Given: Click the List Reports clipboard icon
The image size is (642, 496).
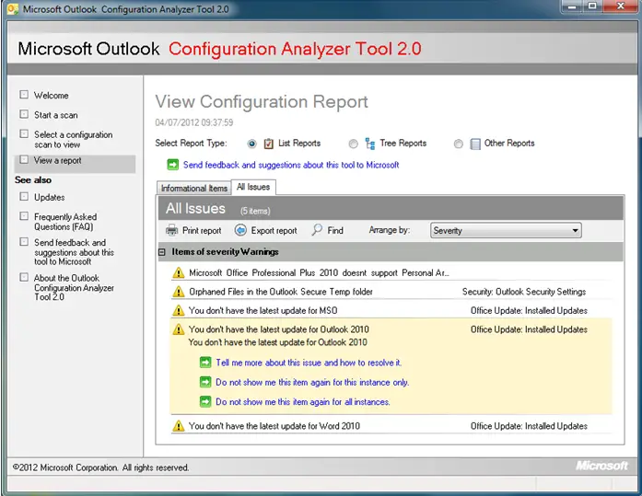Looking at the screenshot, I should pos(269,144).
